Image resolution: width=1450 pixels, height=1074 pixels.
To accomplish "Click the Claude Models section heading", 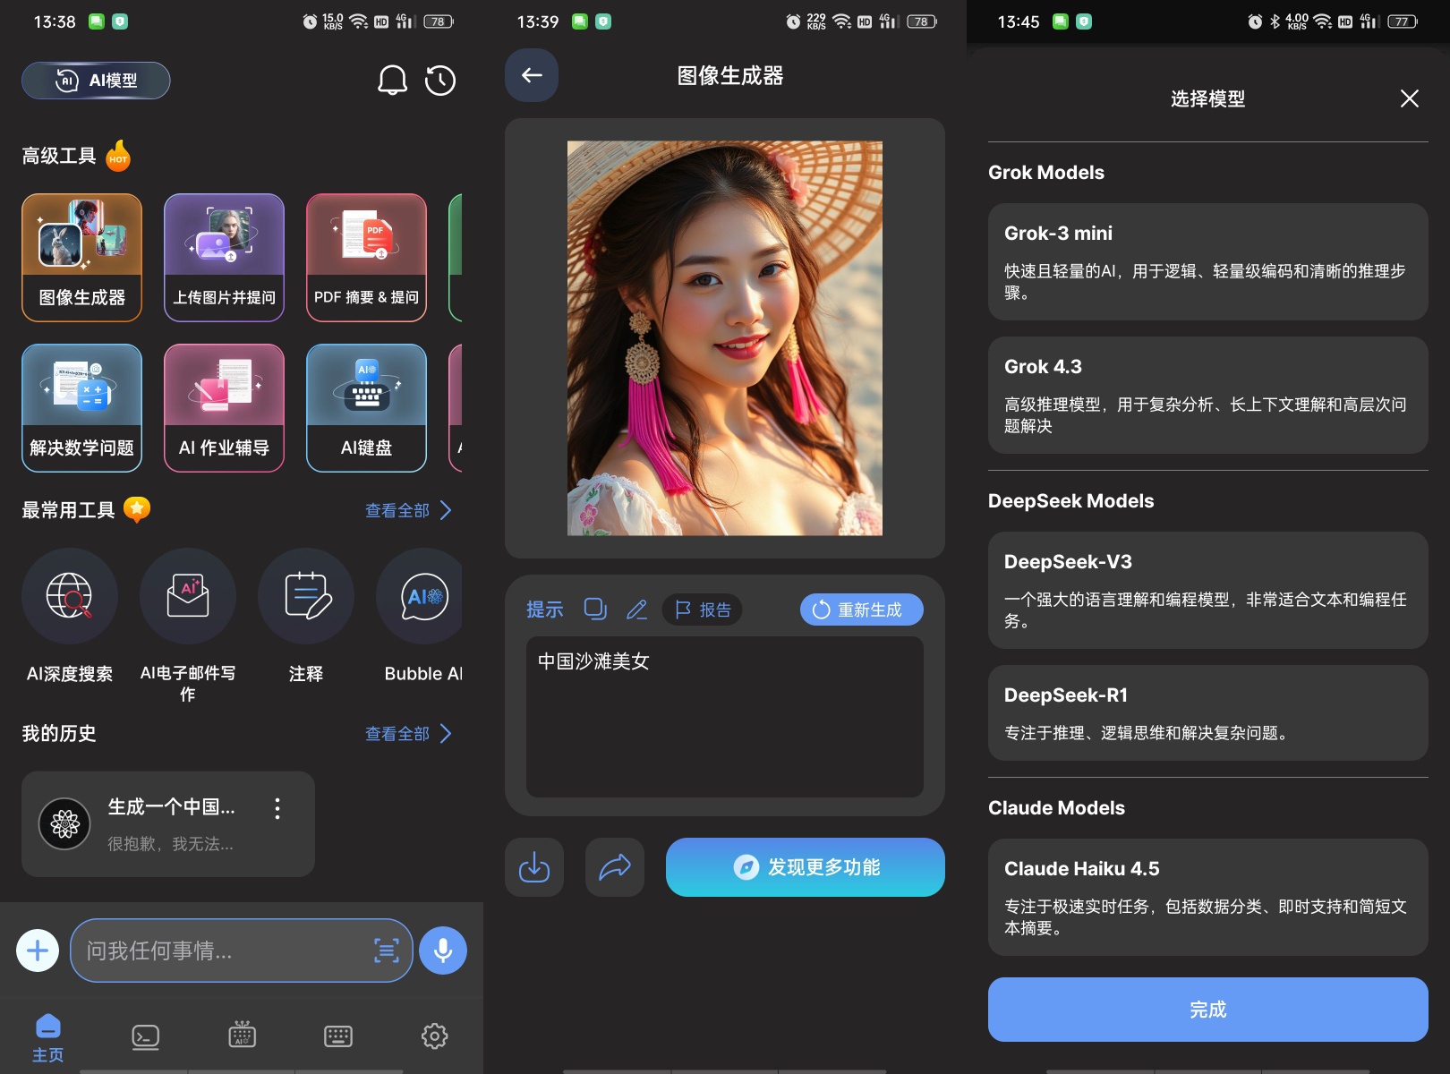I will tap(1056, 808).
